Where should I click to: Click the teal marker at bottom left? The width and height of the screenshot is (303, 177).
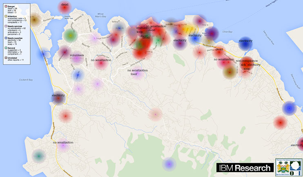38,156
